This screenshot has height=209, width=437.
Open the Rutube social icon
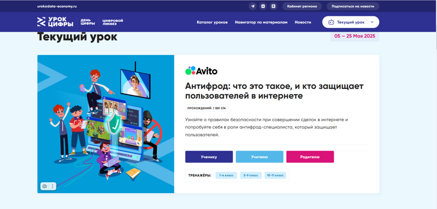point(274,6)
